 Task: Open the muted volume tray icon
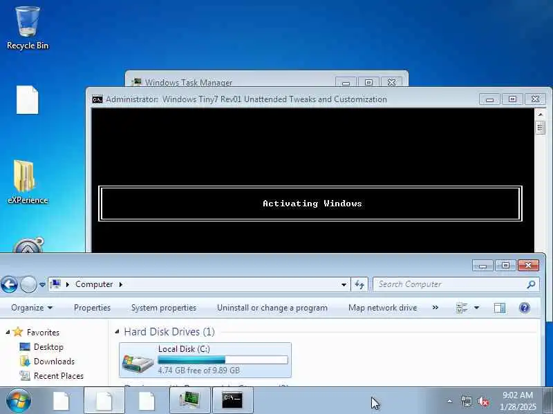pyautogui.click(x=483, y=401)
